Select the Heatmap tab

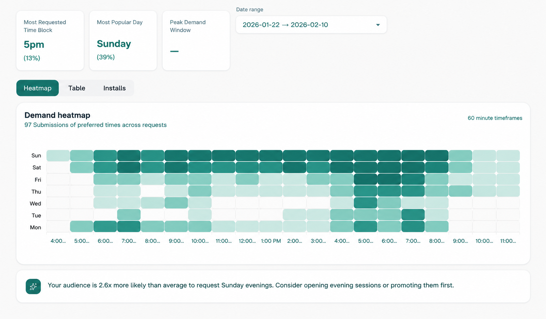(38, 88)
